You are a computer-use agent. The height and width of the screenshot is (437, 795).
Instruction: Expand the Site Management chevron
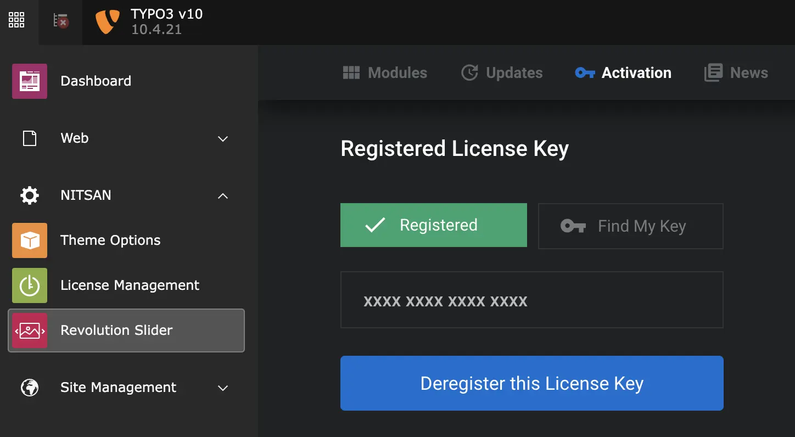[x=223, y=388]
